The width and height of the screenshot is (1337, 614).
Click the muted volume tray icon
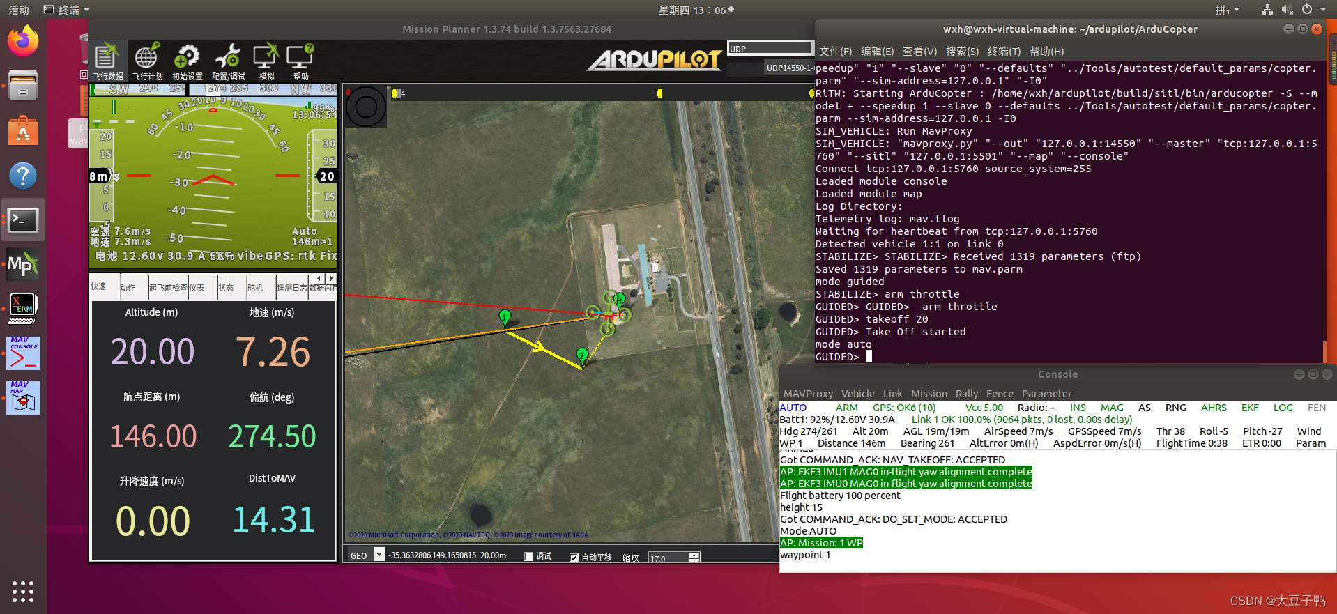pos(1287,10)
